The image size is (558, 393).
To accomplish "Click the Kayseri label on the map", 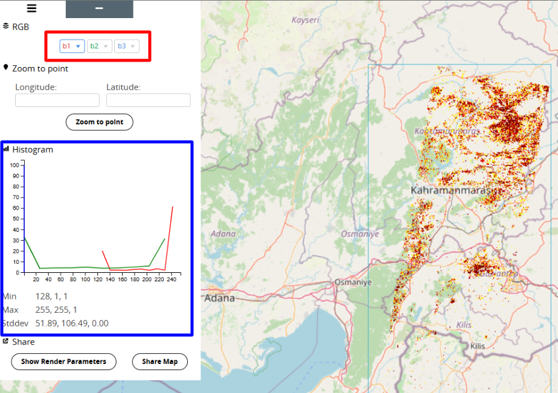I will [304, 20].
